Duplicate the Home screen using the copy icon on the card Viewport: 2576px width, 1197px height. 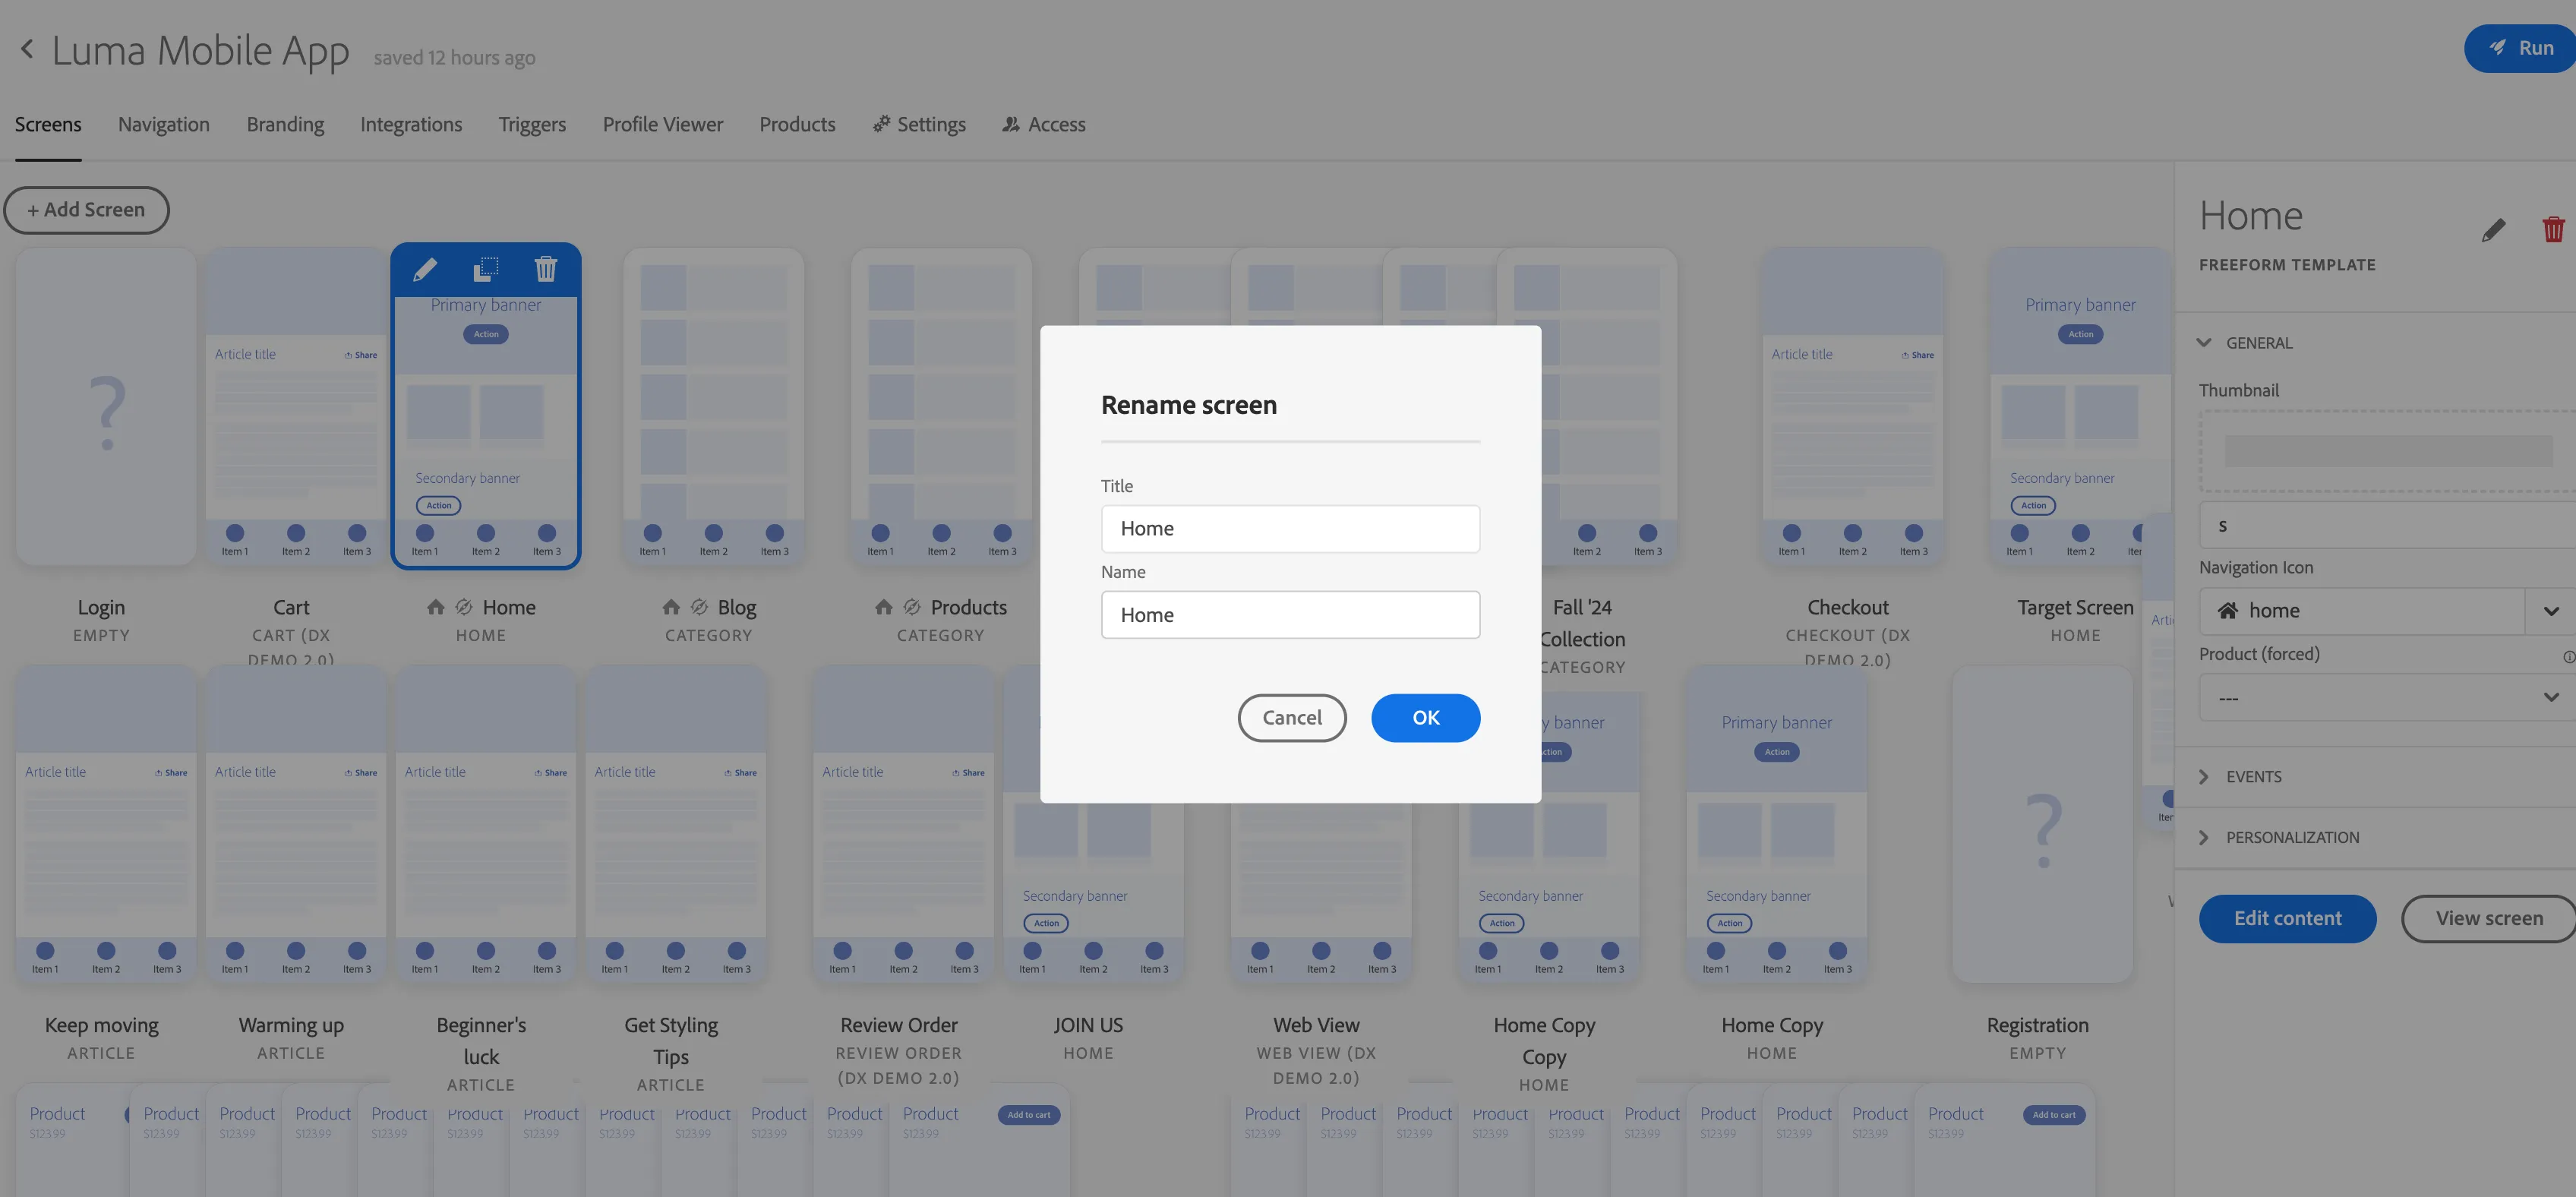coord(486,268)
